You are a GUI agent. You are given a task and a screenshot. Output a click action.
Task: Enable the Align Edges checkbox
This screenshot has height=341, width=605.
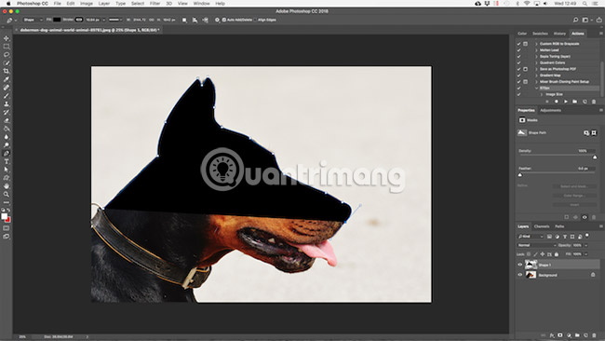255,20
